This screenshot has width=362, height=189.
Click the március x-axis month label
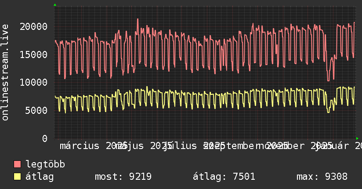tap(80, 146)
